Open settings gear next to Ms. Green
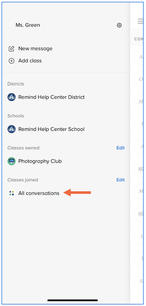 pos(119,25)
